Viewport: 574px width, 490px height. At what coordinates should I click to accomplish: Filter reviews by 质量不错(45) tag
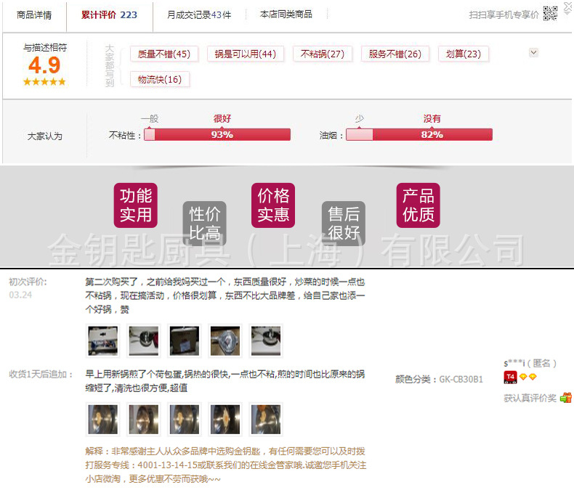tap(164, 54)
